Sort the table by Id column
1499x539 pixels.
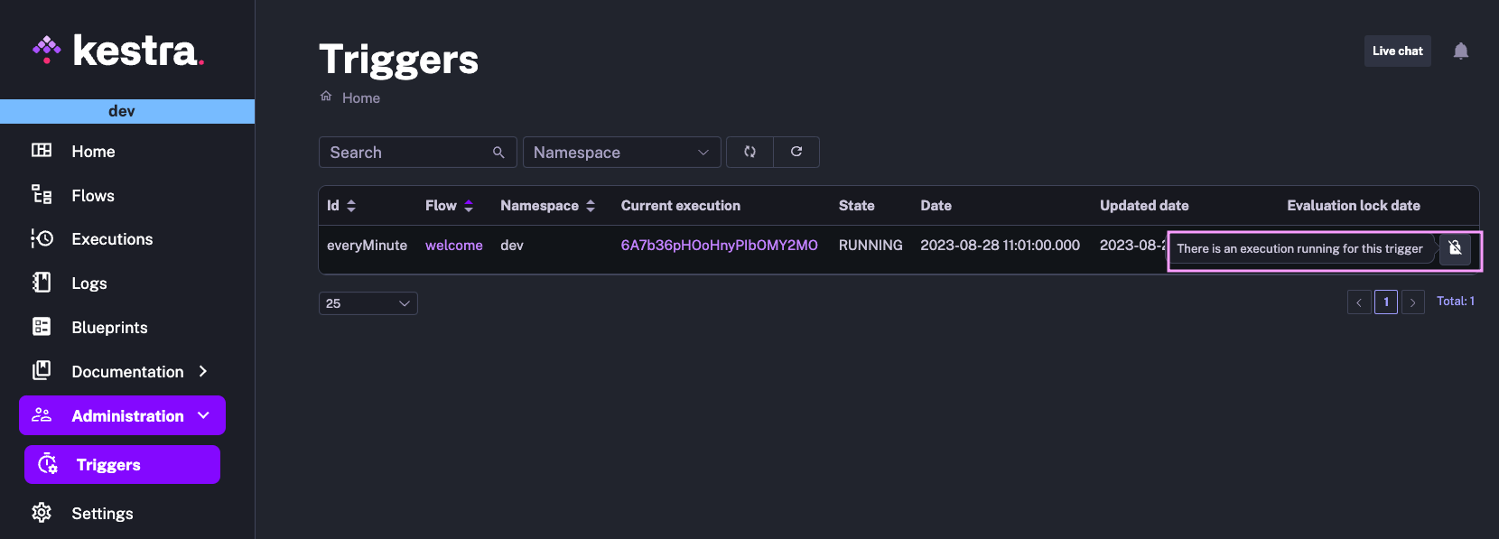351,206
